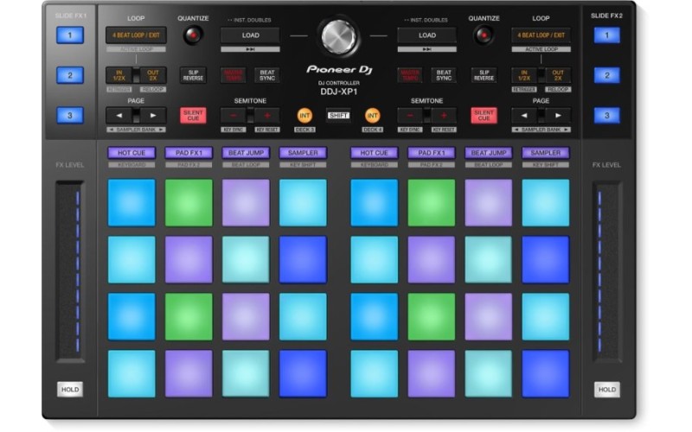692x432 pixels.
Task: Tap the right FX LEVEL touch strip
Action: [x=607, y=271]
